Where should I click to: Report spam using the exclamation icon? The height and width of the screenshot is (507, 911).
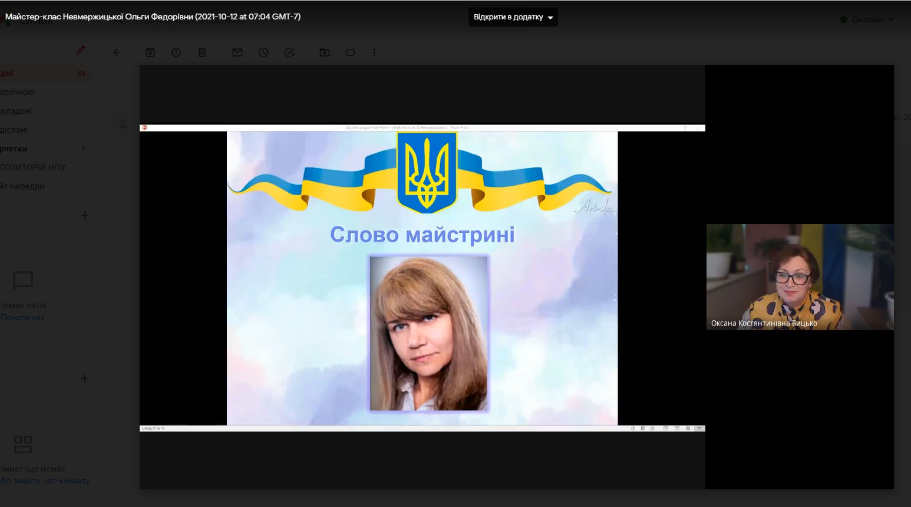click(x=176, y=52)
